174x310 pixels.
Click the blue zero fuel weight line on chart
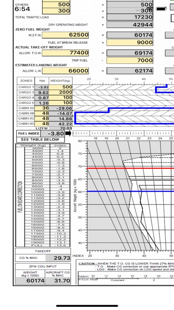tap(130, 191)
